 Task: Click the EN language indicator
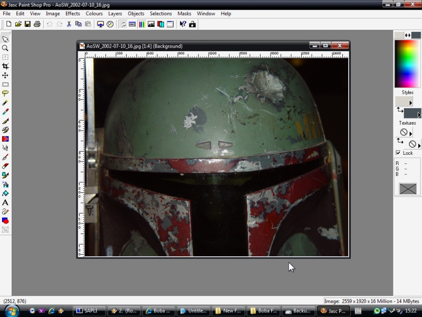358,311
